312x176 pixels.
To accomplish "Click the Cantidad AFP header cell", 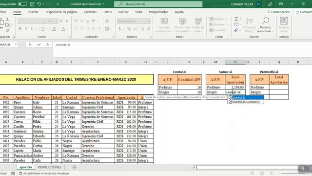I will (189, 80).
